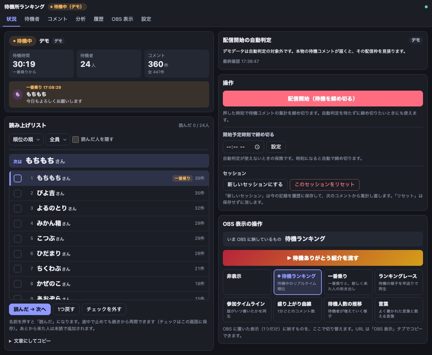Click the 設定 button next to time field
432x355 pixels.
coord(276,147)
